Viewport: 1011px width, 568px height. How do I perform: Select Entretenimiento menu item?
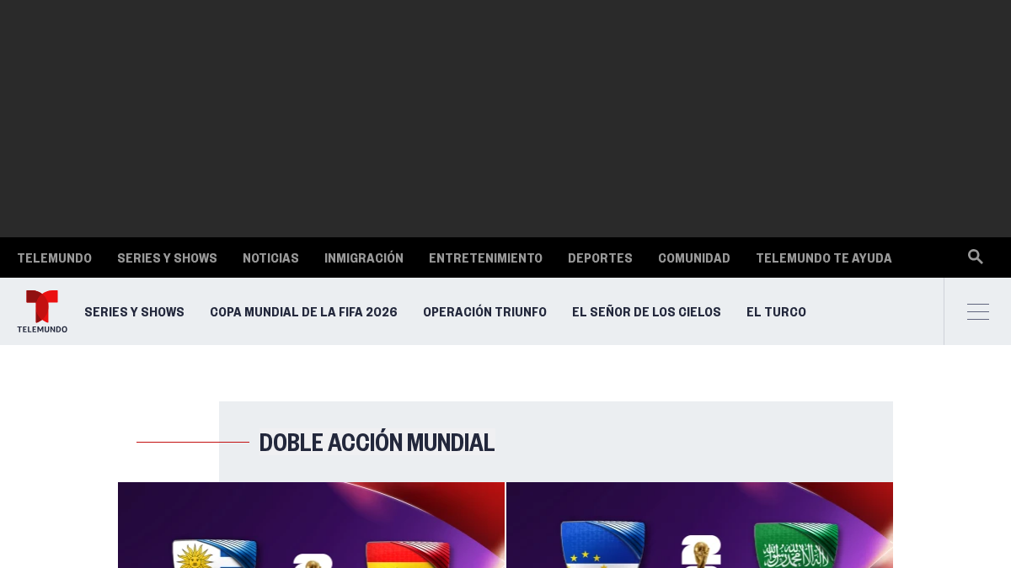tap(485, 258)
